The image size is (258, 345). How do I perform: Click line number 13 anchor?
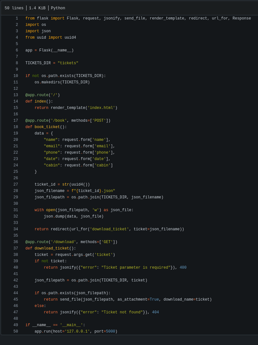tap(16, 95)
